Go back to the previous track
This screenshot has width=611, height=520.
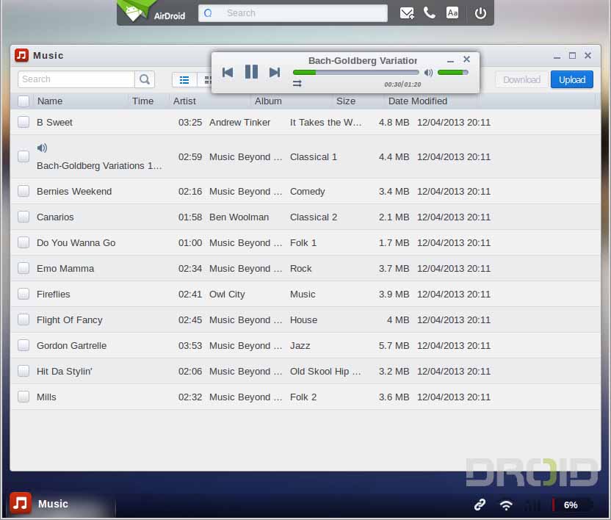click(x=228, y=72)
